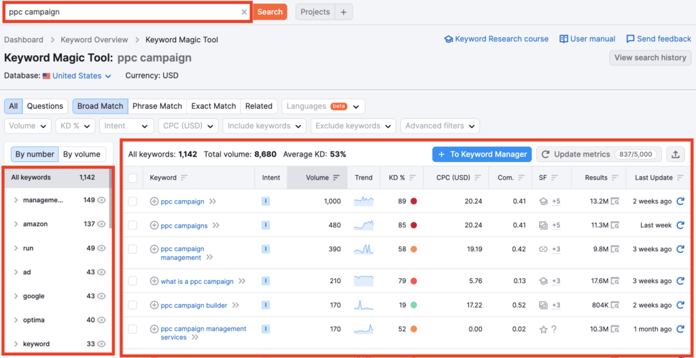The width and height of the screenshot is (696, 358).
Task: Sort by Keyword column sort icon
Action: click(184, 178)
